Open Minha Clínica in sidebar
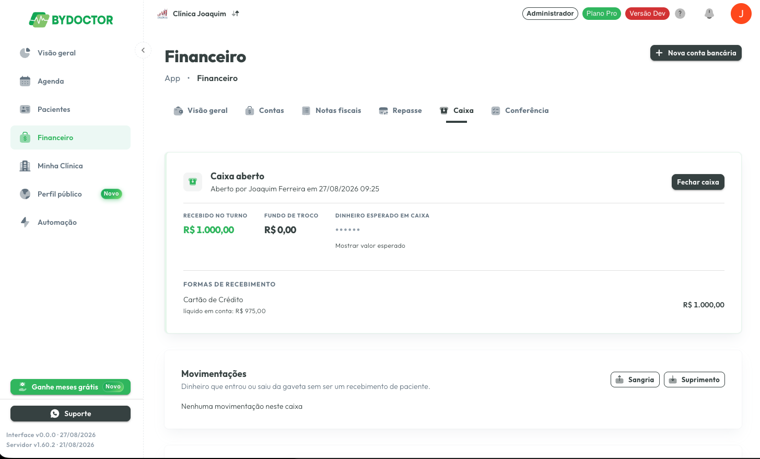 [x=71, y=166]
